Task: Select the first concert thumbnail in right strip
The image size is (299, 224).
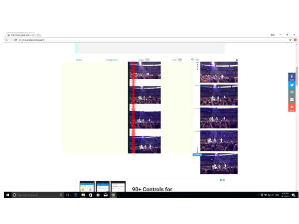Action: (x=219, y=72)
